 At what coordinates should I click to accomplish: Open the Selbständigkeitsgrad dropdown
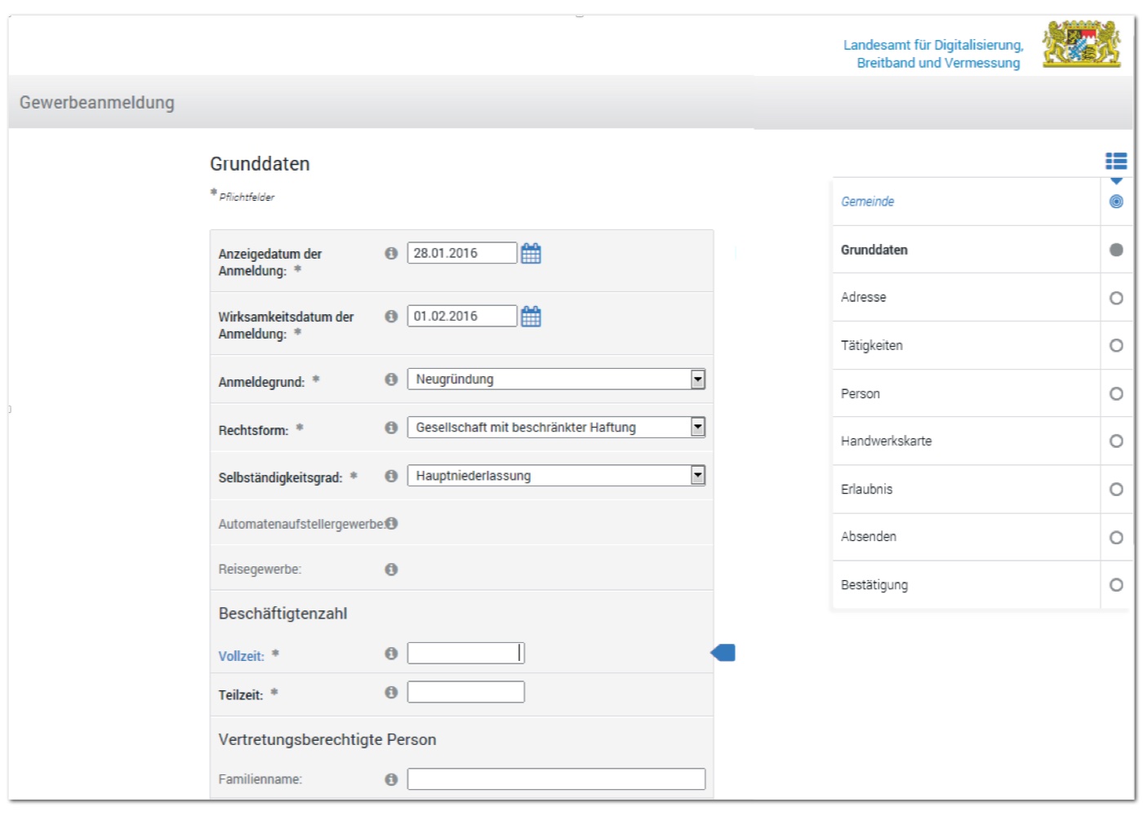pos(697,476)
